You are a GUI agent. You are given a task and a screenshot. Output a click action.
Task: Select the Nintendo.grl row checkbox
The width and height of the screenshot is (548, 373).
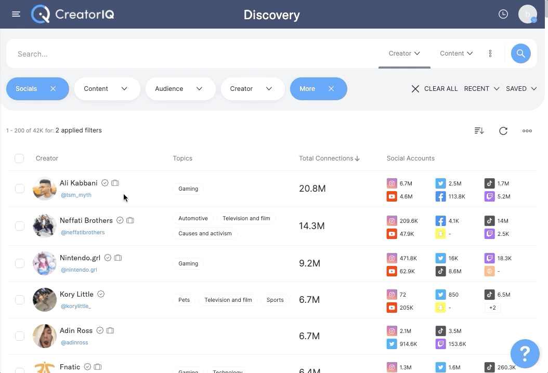[x=20, y=263]
